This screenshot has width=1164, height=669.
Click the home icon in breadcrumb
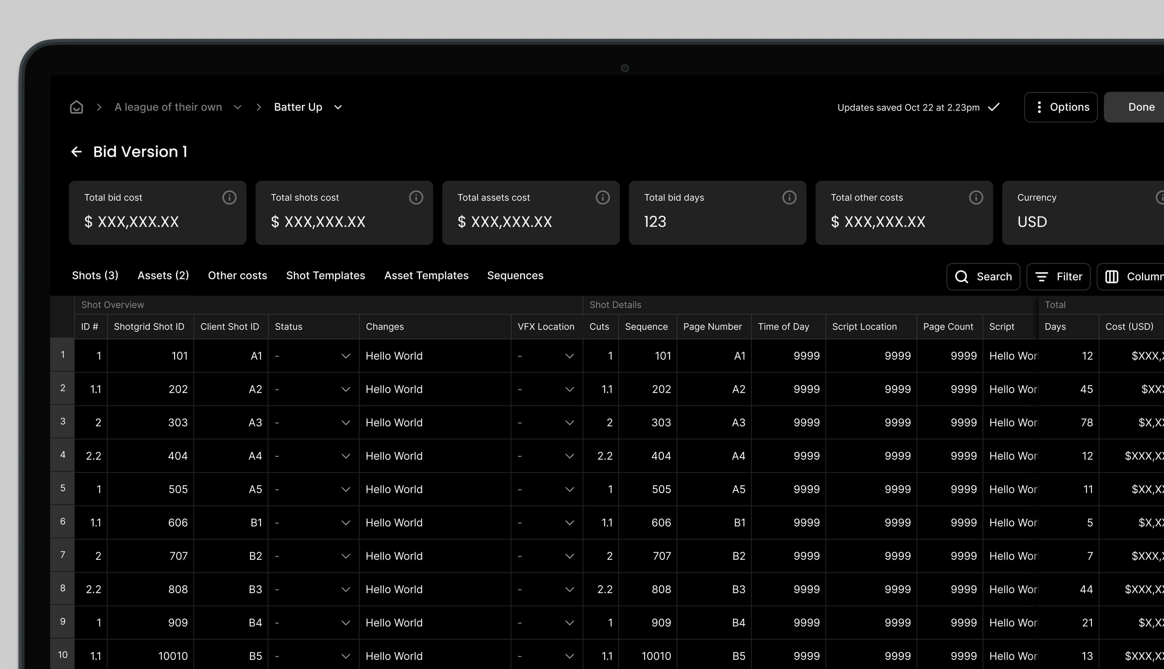[x=76, y=107]
